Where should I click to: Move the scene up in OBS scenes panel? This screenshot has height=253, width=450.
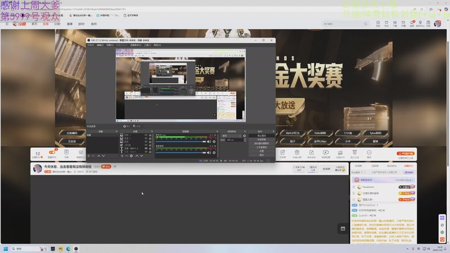coord(99,156)
